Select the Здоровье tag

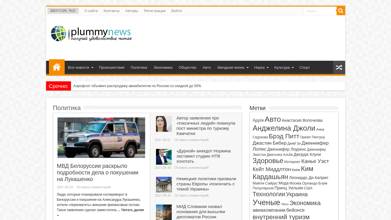click(268, 161)
